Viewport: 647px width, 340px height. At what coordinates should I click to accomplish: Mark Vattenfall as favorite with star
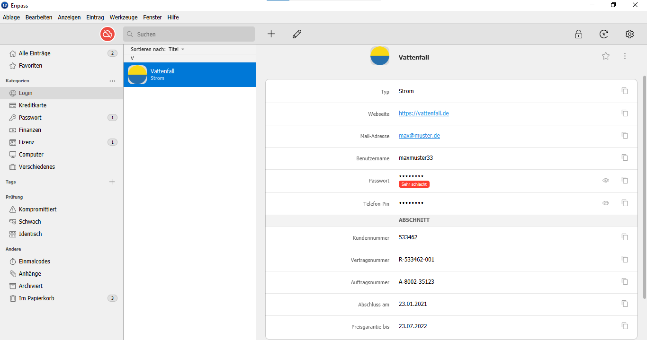606,56
